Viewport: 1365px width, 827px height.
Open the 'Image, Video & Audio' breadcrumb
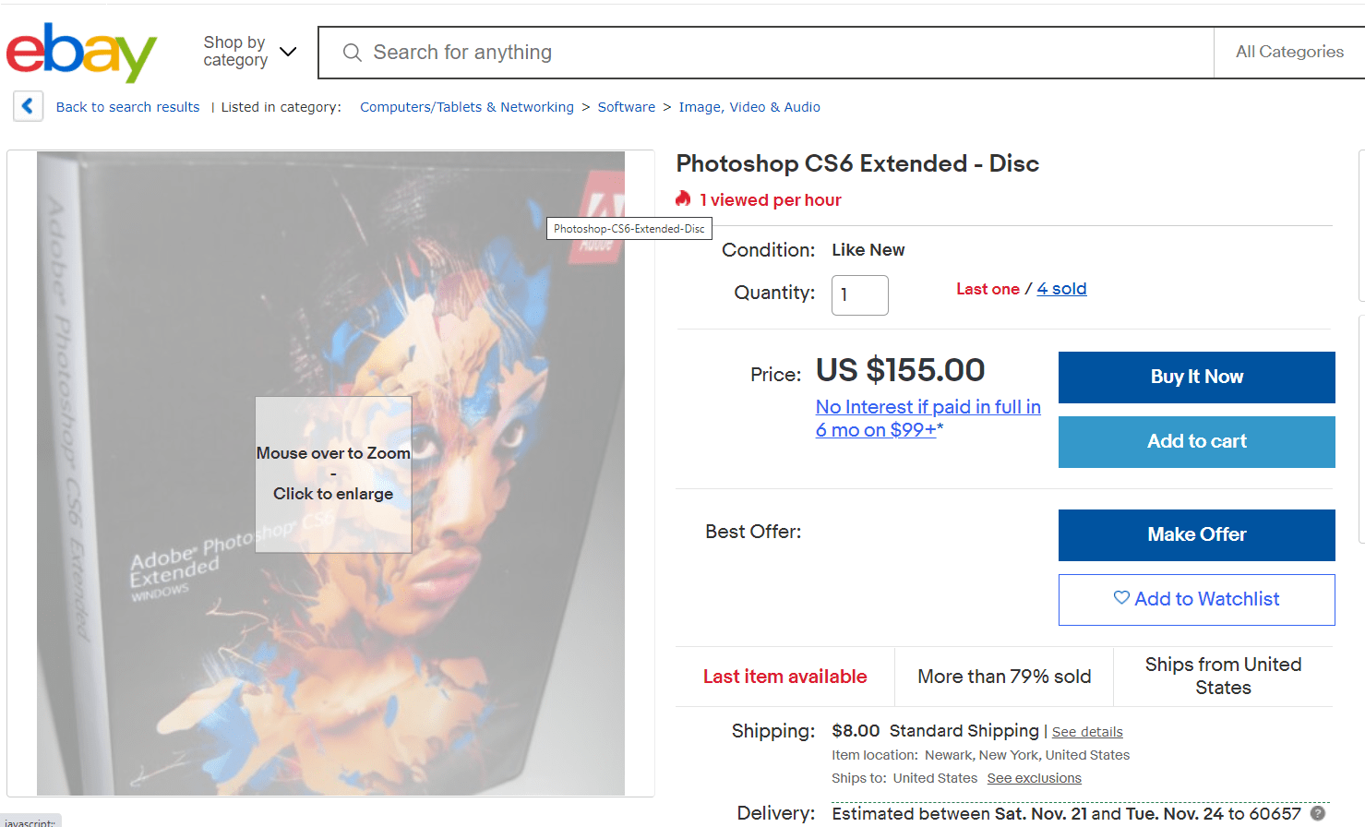749,106
